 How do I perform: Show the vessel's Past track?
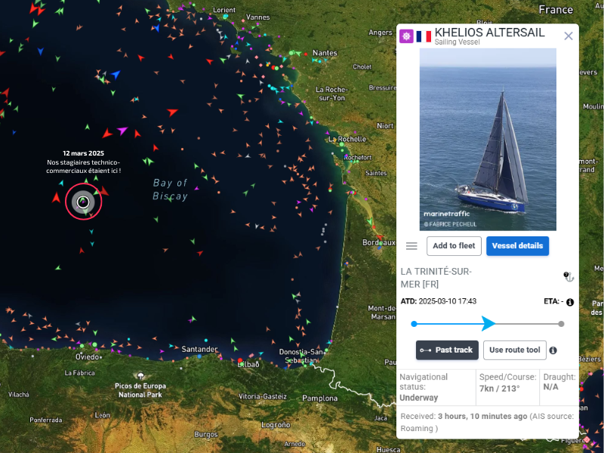pos(447,350)
